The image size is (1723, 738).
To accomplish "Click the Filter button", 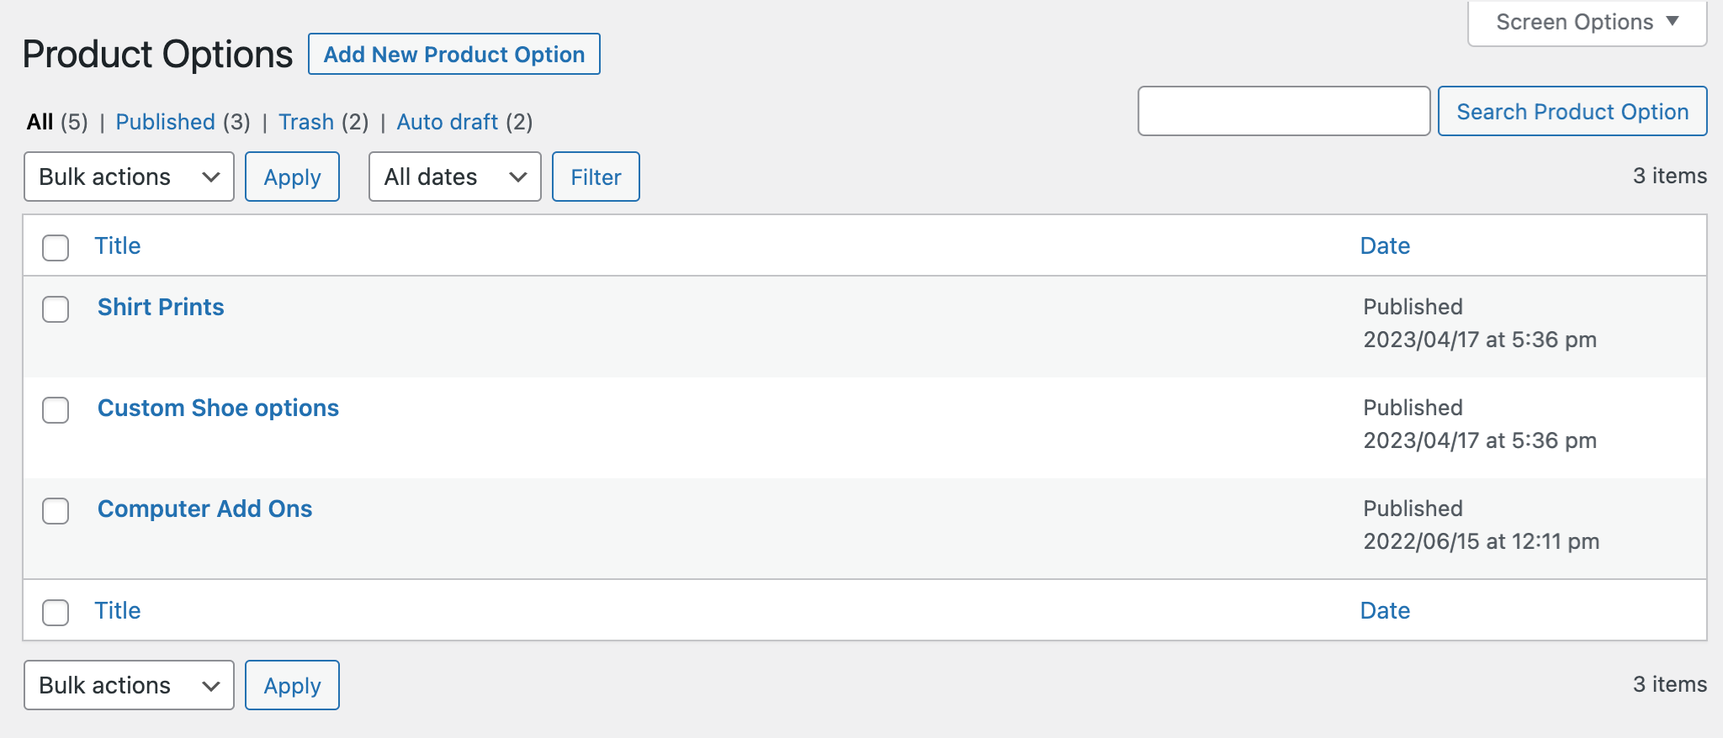I will pos(596,177).
